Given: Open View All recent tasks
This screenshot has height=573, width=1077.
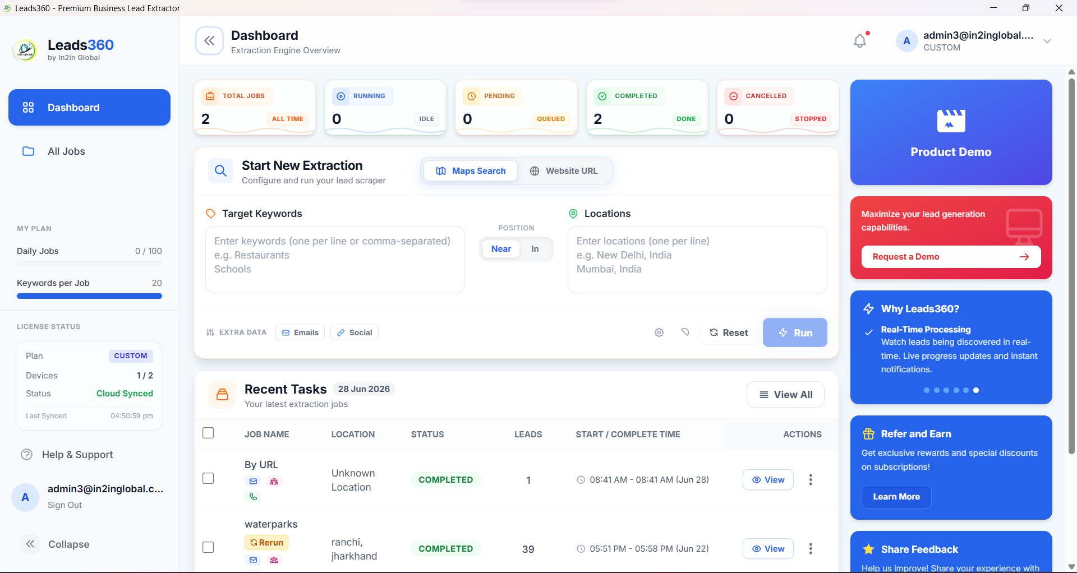Looking at the screenshot, I should pos(785,395).
